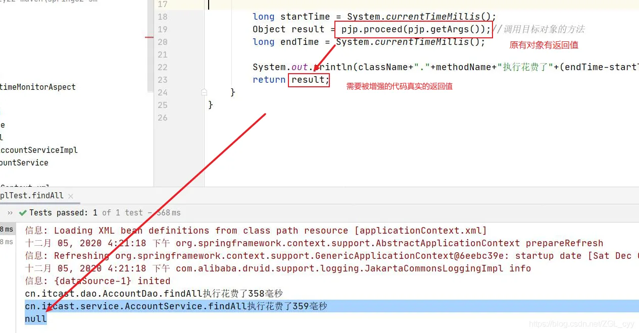
Task: Click gutter line number 25
Action: tap(162, 105)
